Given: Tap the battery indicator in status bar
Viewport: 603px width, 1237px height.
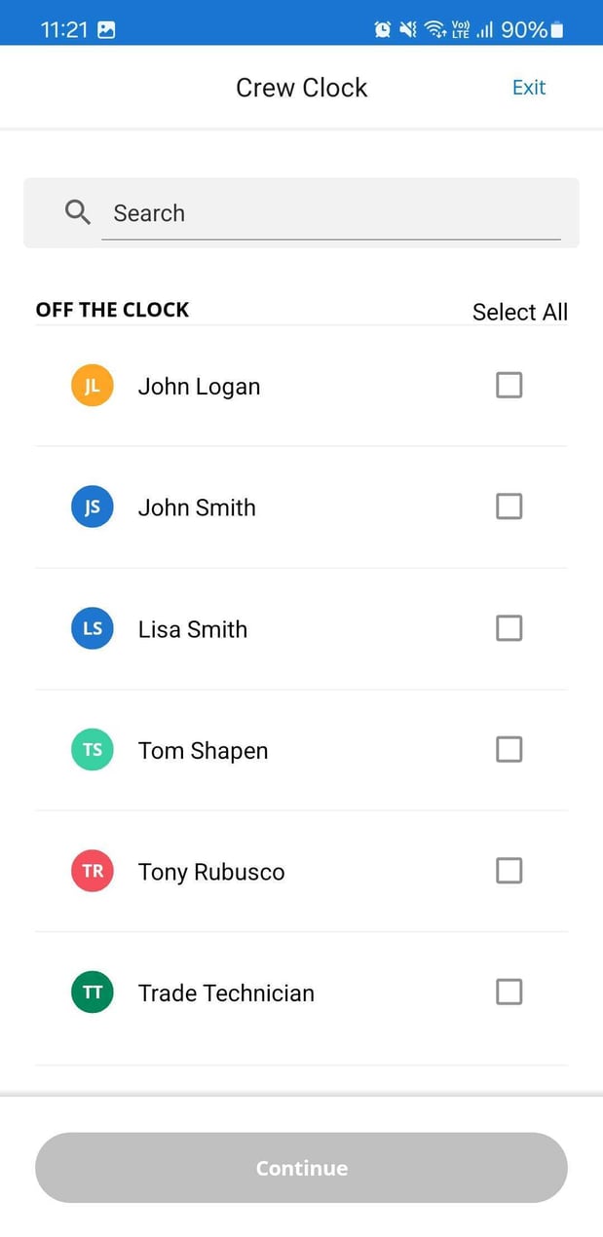Looking at the screenshot, I should (557, 30).
